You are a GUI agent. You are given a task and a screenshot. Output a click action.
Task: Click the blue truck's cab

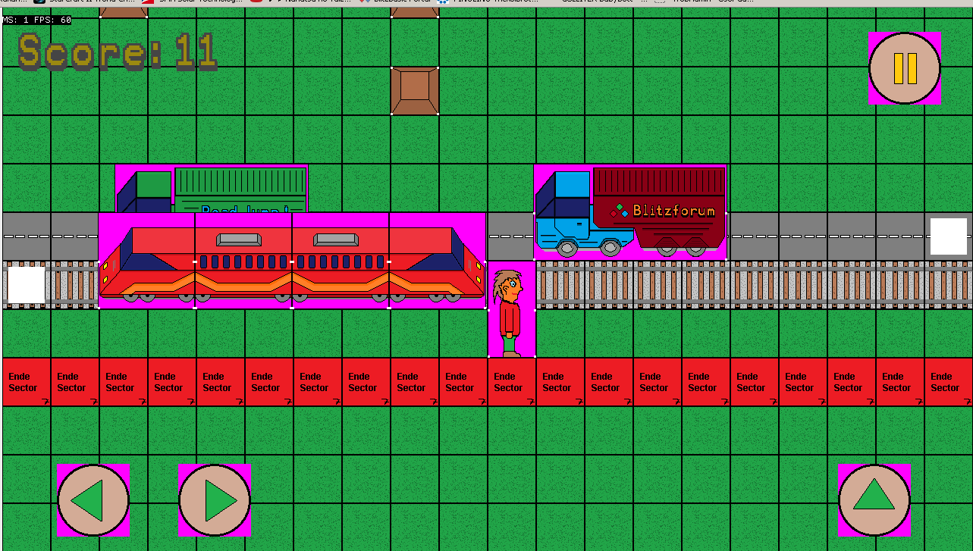[563, 208]
